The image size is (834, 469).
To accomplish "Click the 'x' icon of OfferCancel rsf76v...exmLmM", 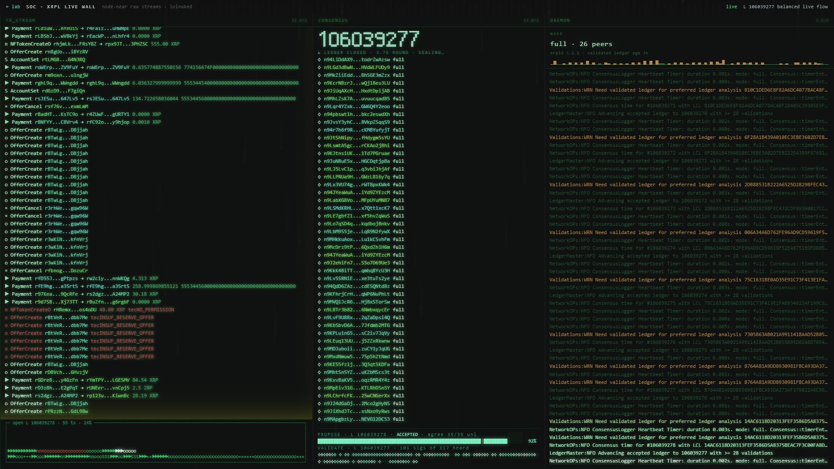I will [6, 106].
